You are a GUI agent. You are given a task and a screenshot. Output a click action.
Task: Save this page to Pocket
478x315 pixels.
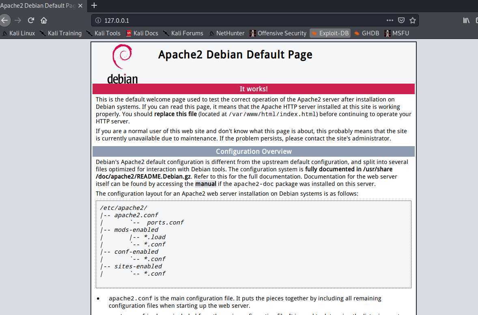click(401, 20)
